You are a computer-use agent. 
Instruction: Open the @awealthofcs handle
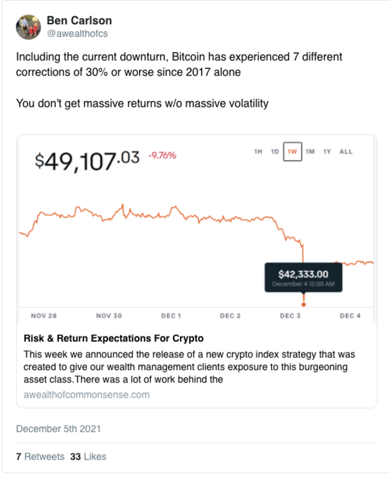[x=77, y=34]
